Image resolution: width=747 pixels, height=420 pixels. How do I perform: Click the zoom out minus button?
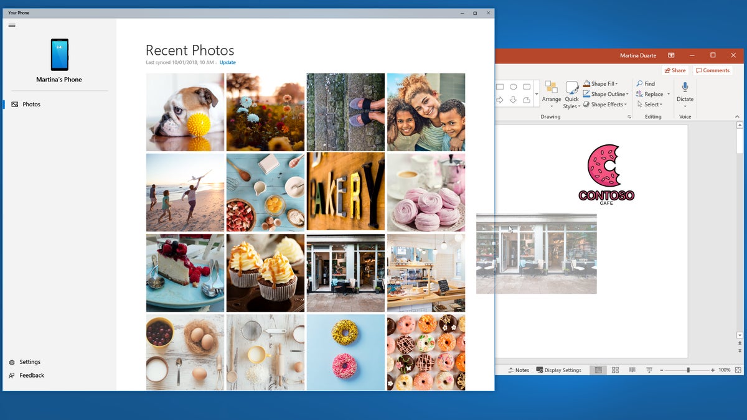click(x=662, y=370)
